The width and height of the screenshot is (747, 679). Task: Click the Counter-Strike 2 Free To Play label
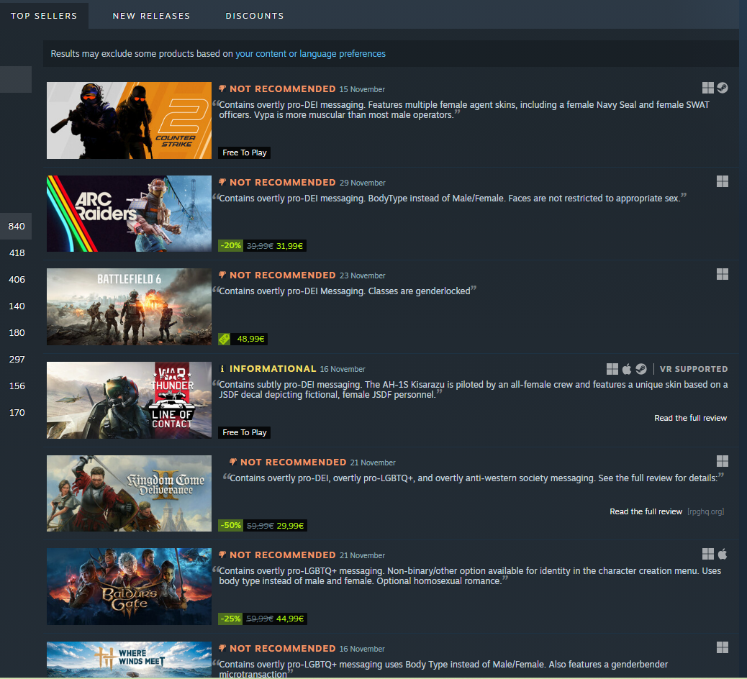(245, 152)
